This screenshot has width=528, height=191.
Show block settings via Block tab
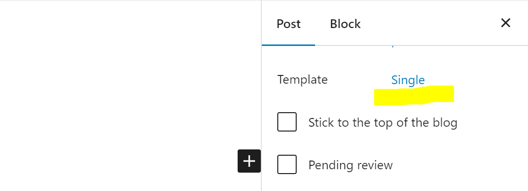coord(345,24)
